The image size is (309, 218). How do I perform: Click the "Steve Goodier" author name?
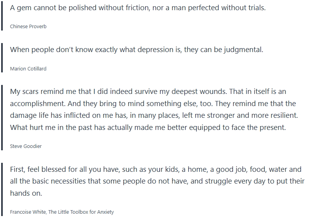(x=26, y=146)
